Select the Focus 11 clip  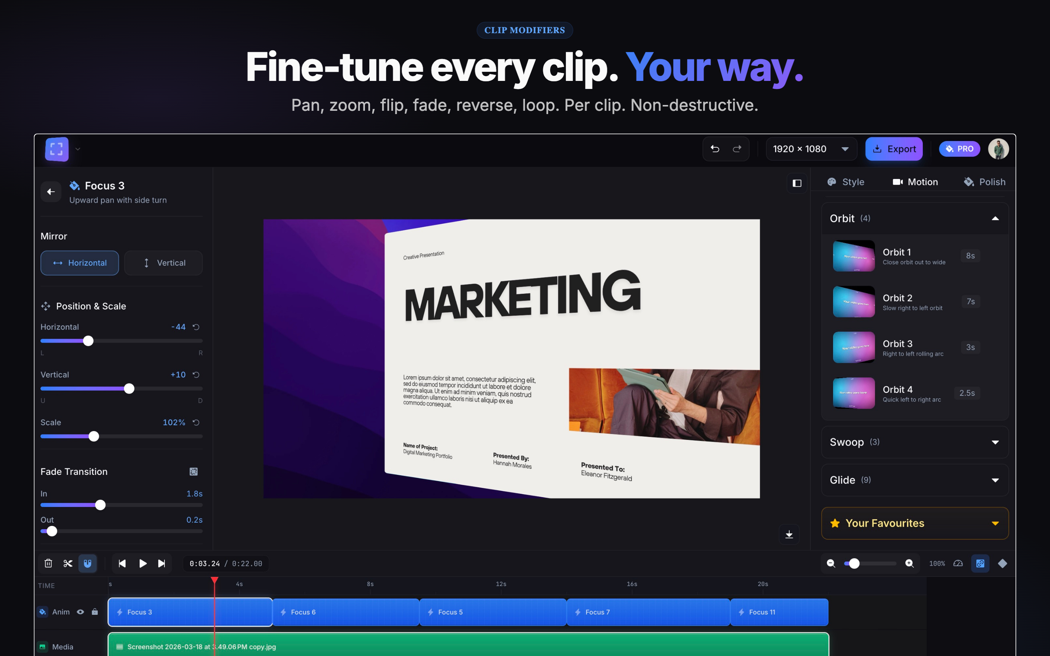tap(779, 612)
